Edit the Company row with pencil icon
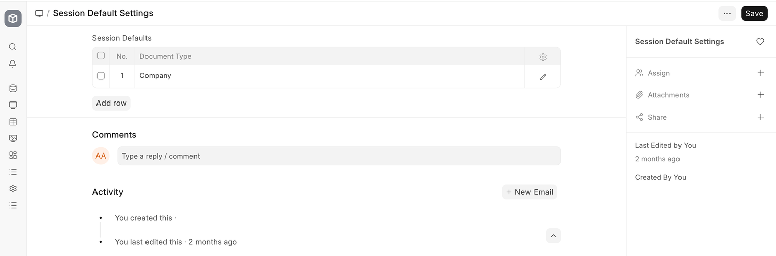The height and width of the screenshot is (256, 776). (x=543, y=77)
